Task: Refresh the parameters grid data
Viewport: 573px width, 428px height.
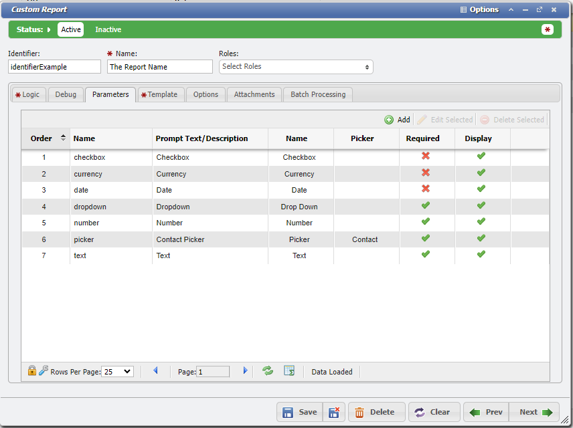Action: pyautogui.click(x=268, y=371)
